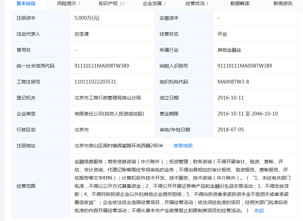Screen dimensions: 303x221
Task: Click administrative region value 北京市
Action: pos(82,130)
